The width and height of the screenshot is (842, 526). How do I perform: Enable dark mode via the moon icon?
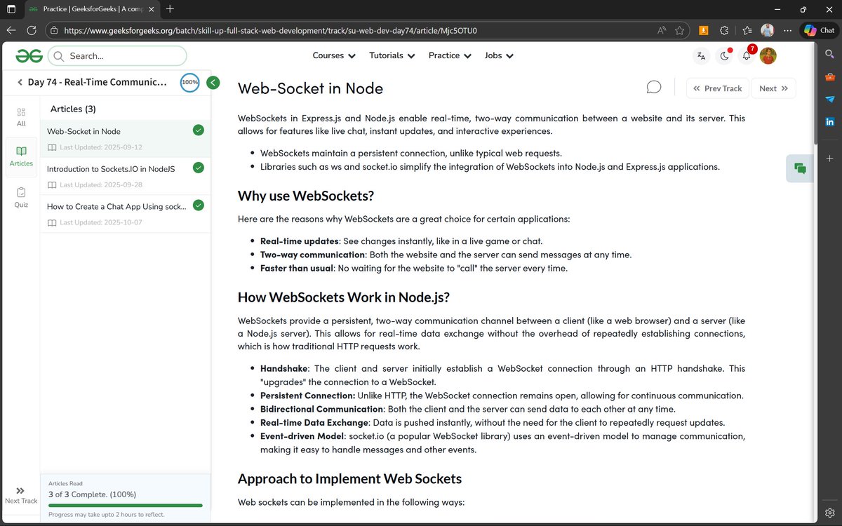(x=724, y=55)
